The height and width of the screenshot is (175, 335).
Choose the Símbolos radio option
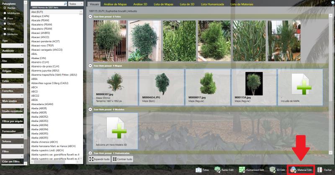pyautogui.click(x=4, y=34)
